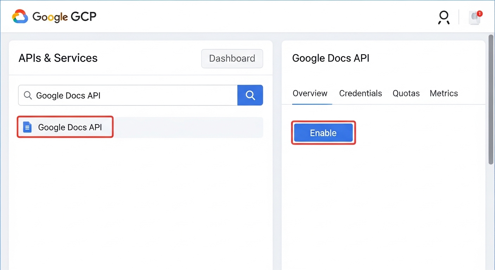495x270 pixels.
Task: Open the user account profile icon
Action: tap(444, 17)
